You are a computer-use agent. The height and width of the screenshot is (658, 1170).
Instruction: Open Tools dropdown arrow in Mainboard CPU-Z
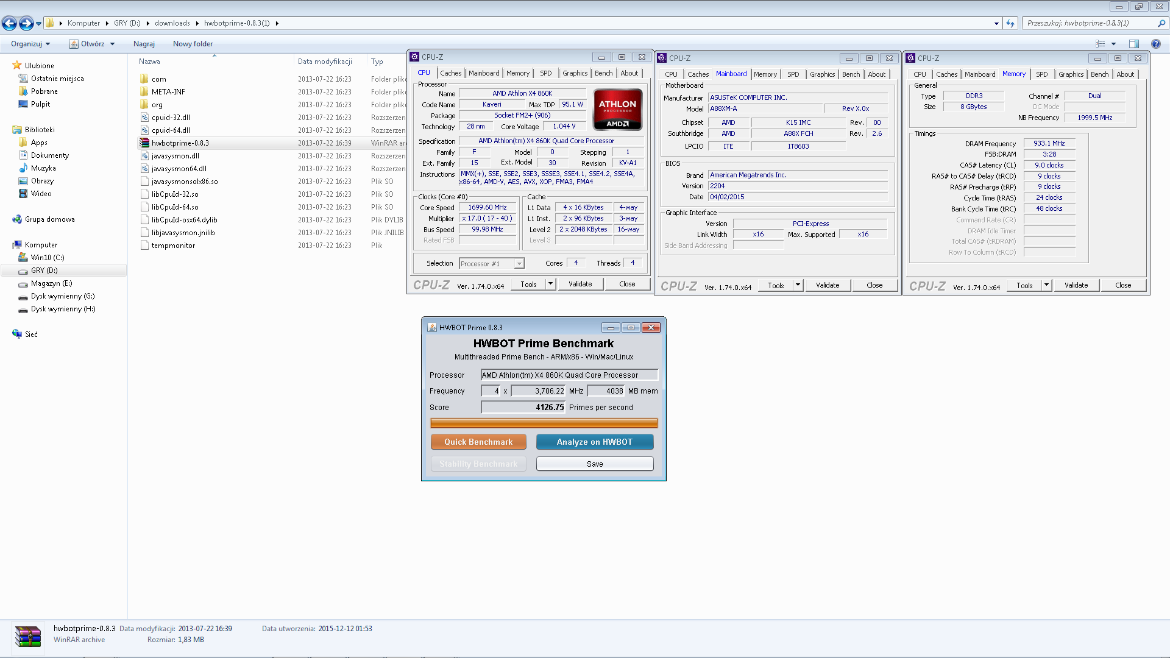click(798, 285)
